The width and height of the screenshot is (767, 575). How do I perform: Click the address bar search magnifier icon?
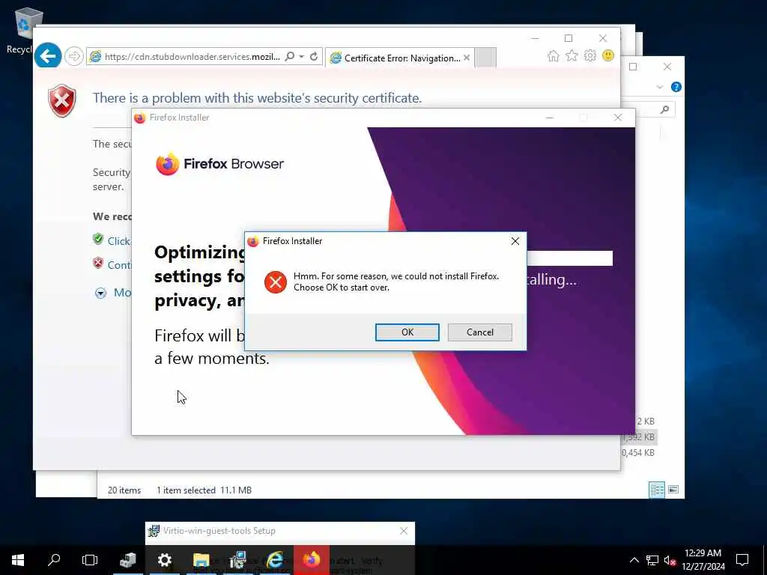coord(290,56)
